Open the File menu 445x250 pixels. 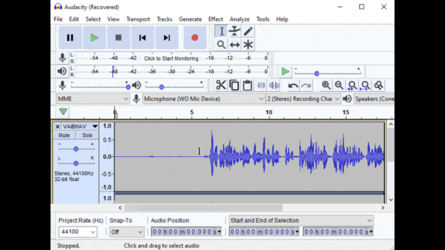(x=58, y=20)
